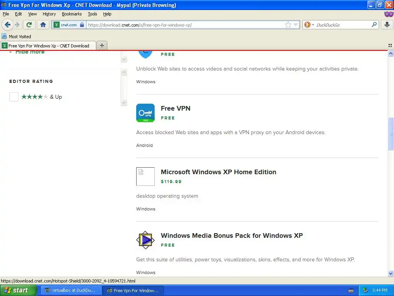Go to the Home page icon
394x296 pixels.
click(43, 25)
